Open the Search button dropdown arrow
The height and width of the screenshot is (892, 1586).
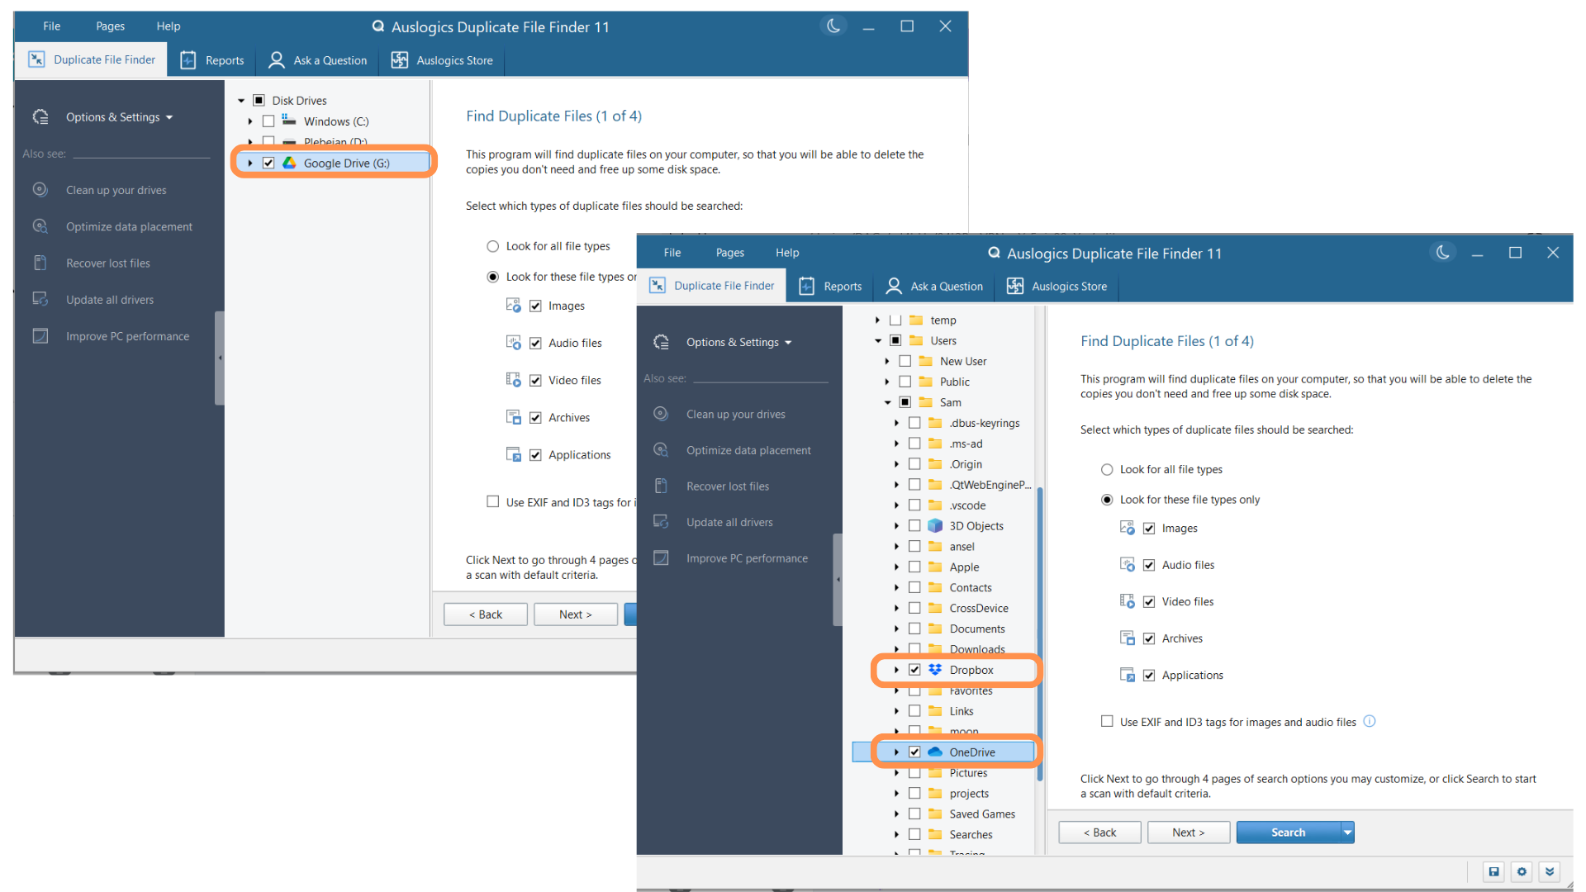1347,833
